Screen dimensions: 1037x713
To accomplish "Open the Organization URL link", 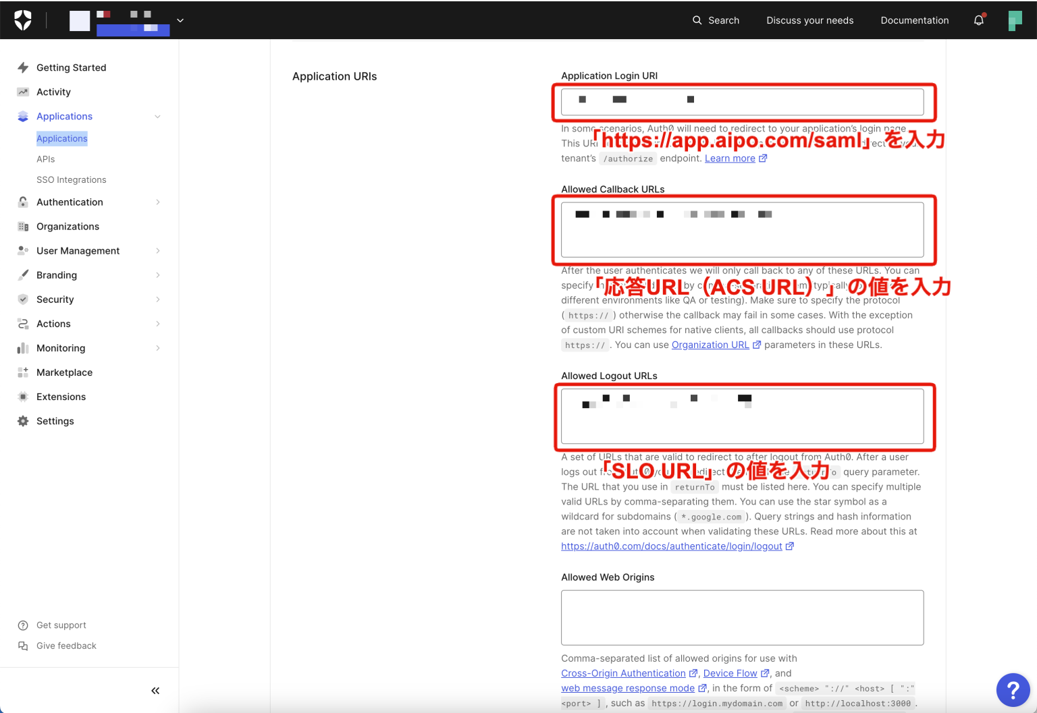I will pos(710,345).
